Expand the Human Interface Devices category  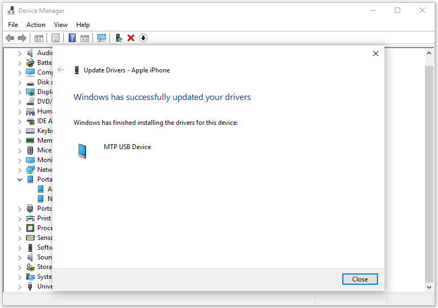[19, 112]
